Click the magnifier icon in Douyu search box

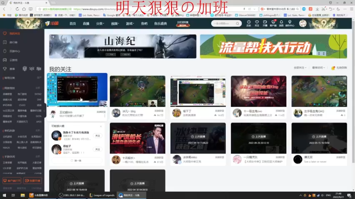coord(237,23)
